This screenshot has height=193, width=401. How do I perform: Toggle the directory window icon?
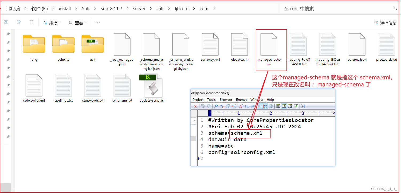278,106
